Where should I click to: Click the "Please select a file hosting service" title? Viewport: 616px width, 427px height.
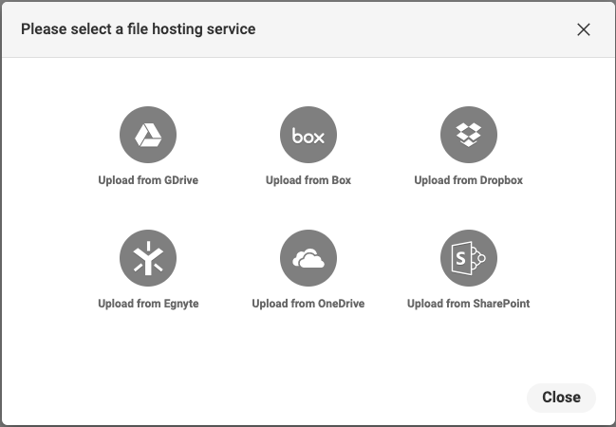pos(139,29)
